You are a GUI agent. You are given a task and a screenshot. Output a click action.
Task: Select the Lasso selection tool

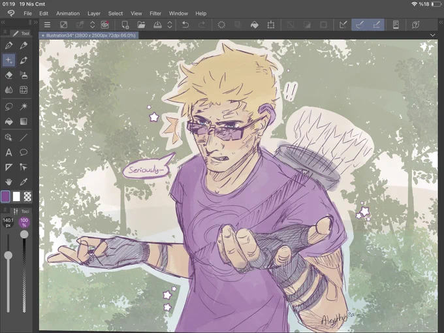(8, 106)
